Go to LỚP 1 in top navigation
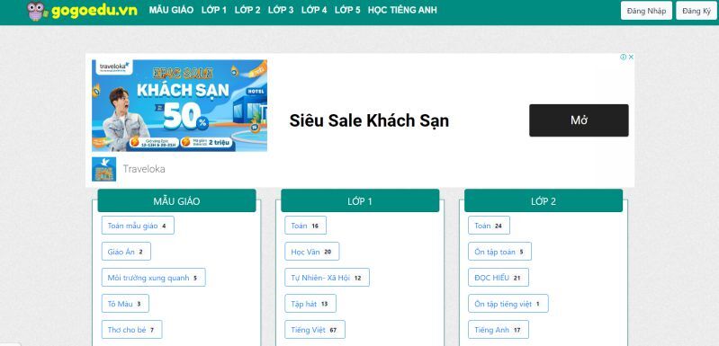719x346 pixels. click(x=213, y=10)
